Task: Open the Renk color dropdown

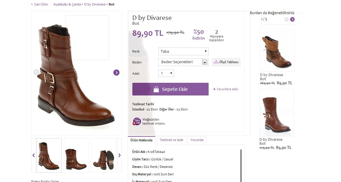Action: (x=183, y=51)
